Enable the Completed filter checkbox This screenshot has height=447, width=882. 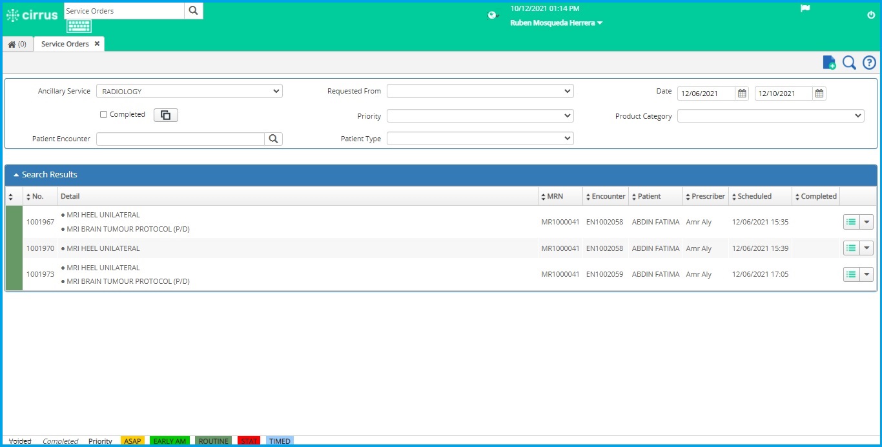tap(103, 114)
